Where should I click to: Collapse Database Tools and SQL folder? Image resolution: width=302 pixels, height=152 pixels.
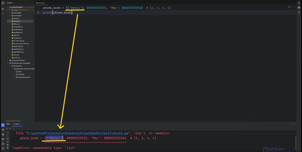pos(12,69)
